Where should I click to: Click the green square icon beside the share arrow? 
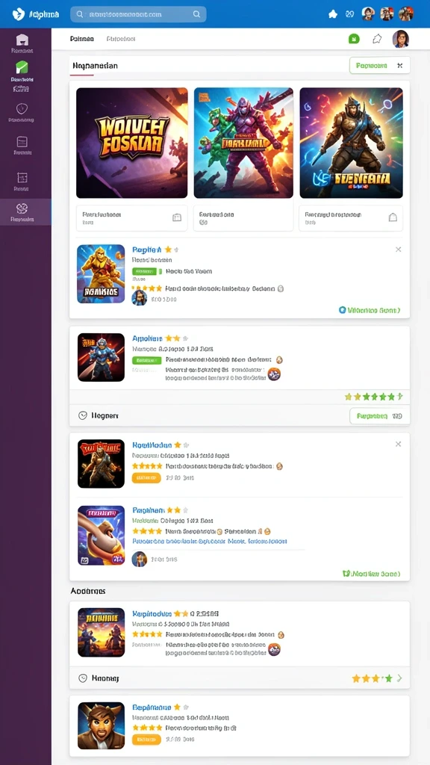click(354, 39)
